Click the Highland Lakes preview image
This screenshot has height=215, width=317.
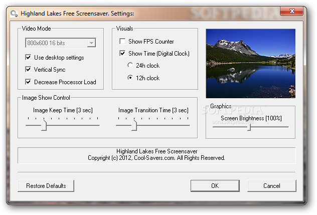coord(250,64)
